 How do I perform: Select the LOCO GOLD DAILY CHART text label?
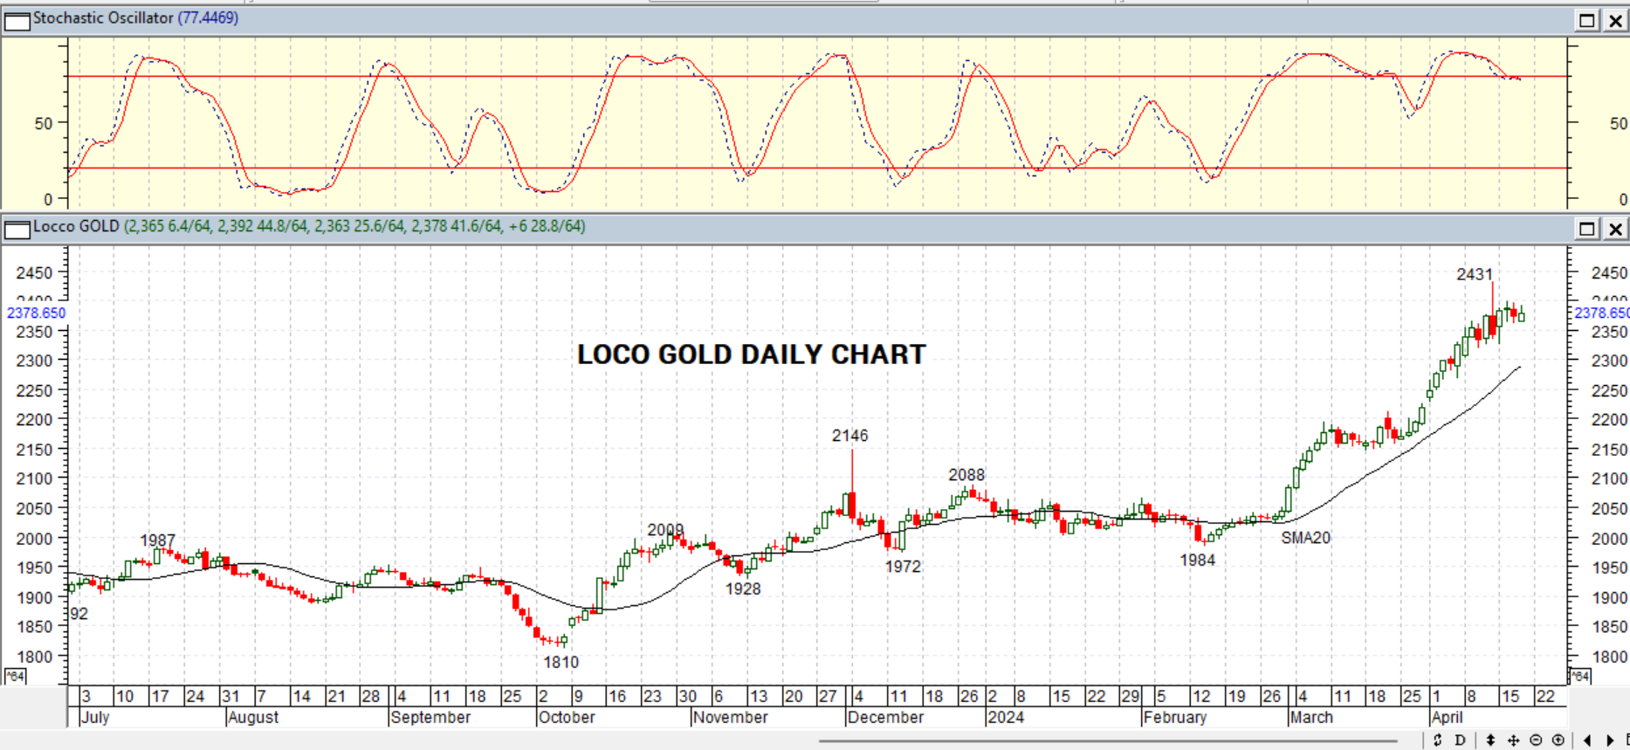click(x=751, y=354)
